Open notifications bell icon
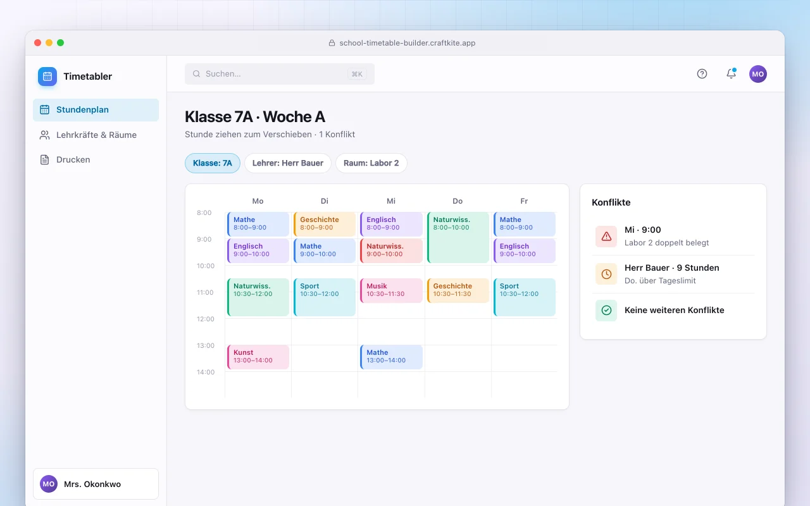 coord(731,74)
